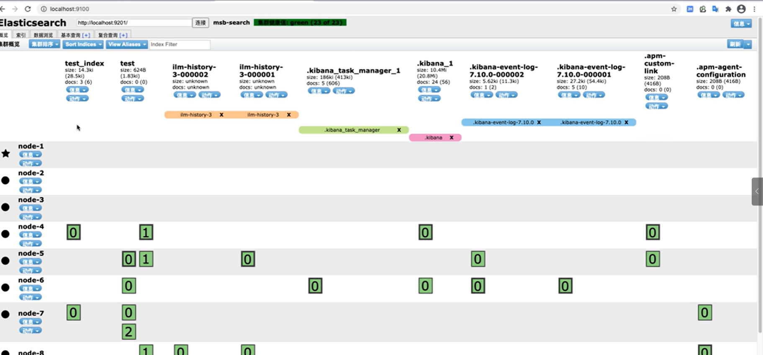Open node-3 动作 actions dropdown

click(31, 217)
